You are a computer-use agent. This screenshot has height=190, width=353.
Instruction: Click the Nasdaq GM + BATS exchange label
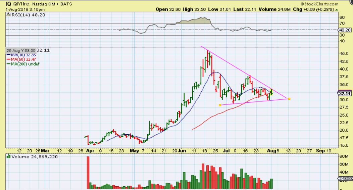(x=52, y=4)
